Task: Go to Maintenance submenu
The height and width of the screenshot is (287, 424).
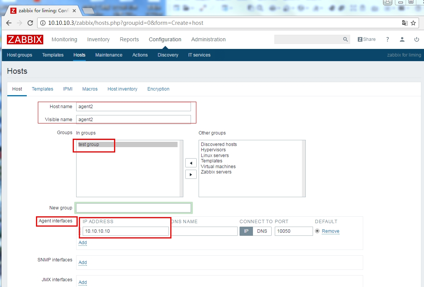Action: pos(109,55)
